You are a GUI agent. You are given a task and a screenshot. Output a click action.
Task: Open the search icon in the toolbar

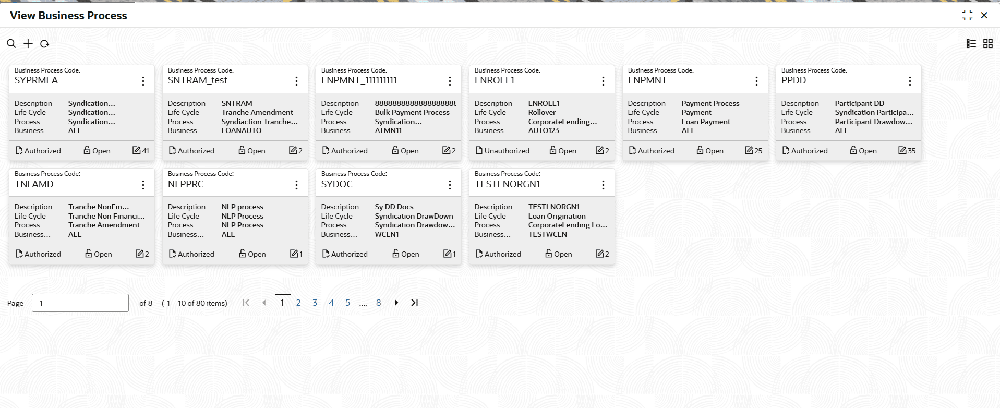click(x=11, y=44)
